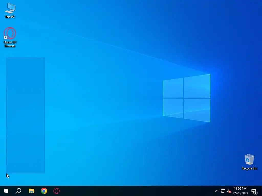
Task: Open the Windows Start menu
Action: pyautogui.click(x=6, y=191)
